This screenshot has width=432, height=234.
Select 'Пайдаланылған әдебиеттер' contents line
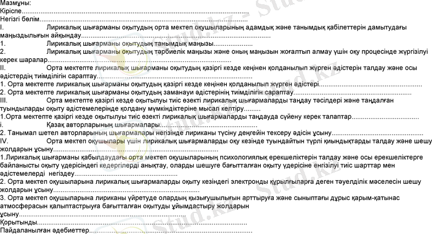tap(126, 230)
